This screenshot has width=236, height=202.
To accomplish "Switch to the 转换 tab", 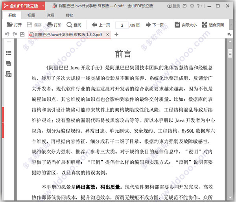I will pyautogui.click(x=70, y=15).
